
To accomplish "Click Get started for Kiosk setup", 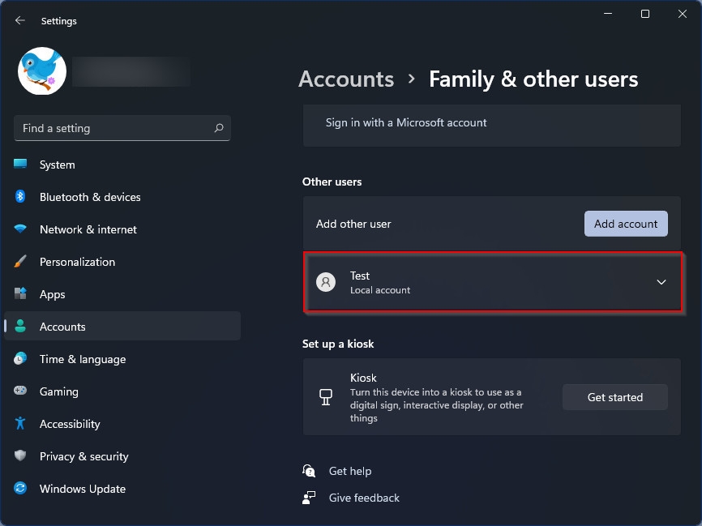I will coord(614,397).
